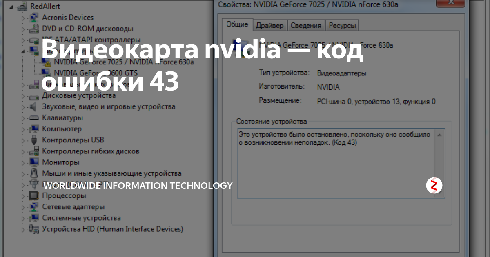The width and height of the screenshot is (490, 257).
Task: Select the Клавиатуры label
Action: 62,118
